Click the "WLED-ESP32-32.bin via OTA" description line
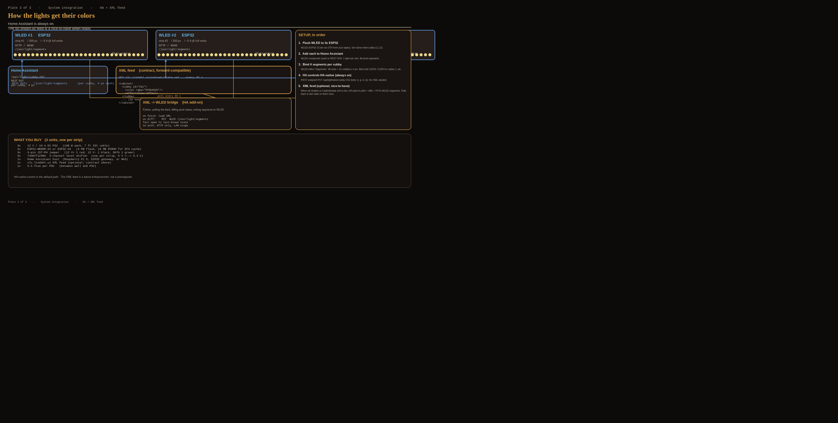 (x=342, y=48)
